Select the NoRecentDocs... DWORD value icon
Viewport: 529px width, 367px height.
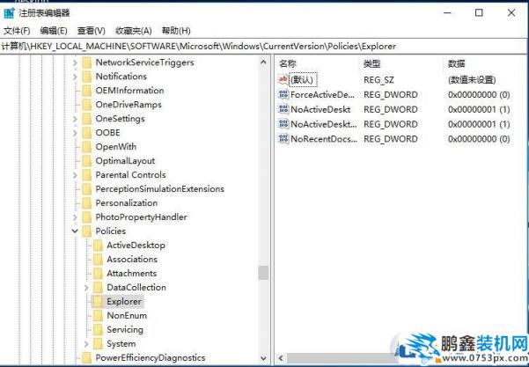click(283, 139)
